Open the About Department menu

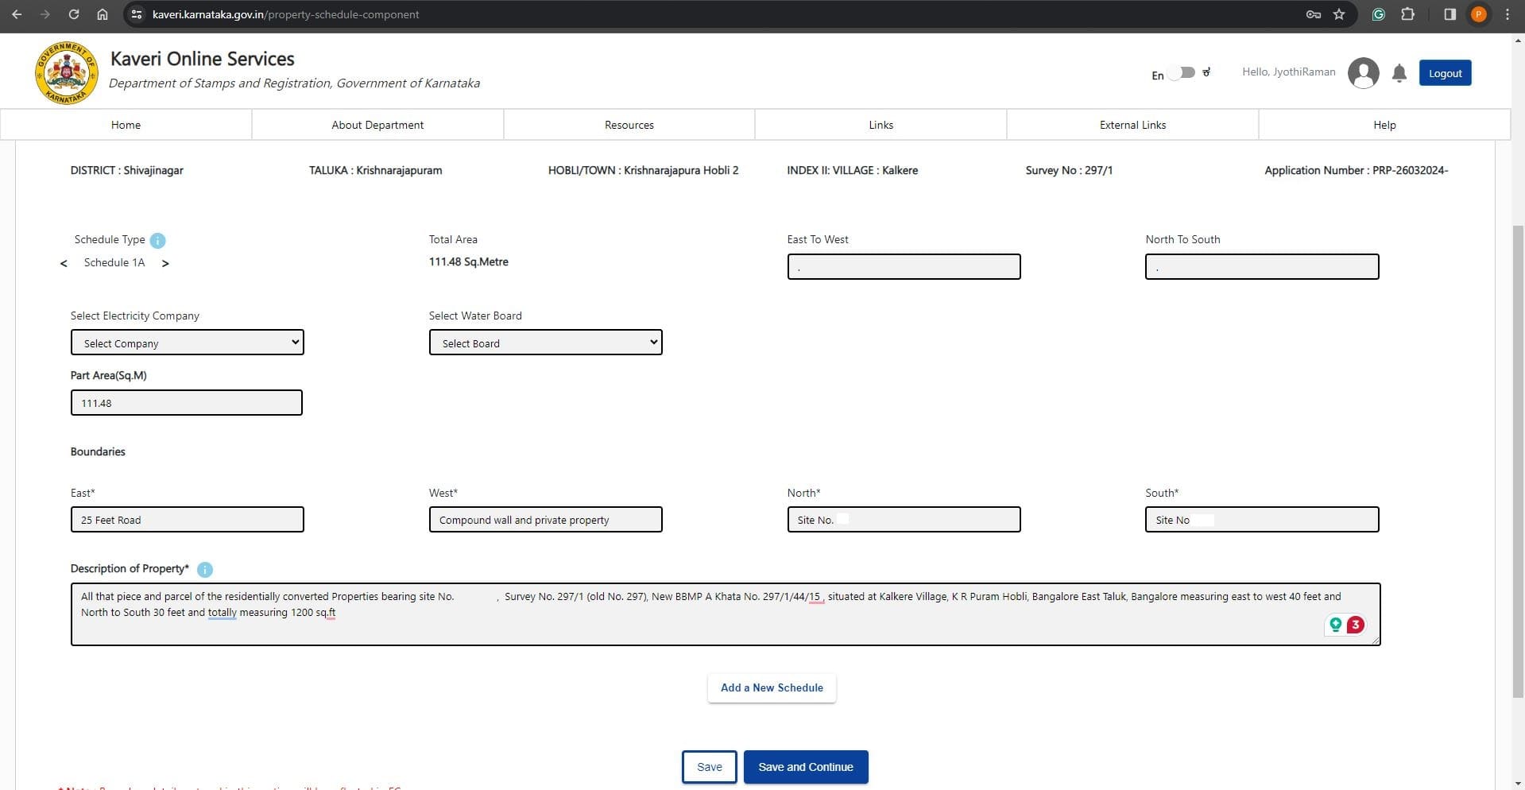pyautogui.click(x=377, y=125)
